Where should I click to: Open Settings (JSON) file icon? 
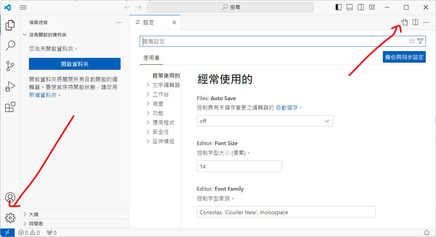pyautogui.click(x=404, y=22)
